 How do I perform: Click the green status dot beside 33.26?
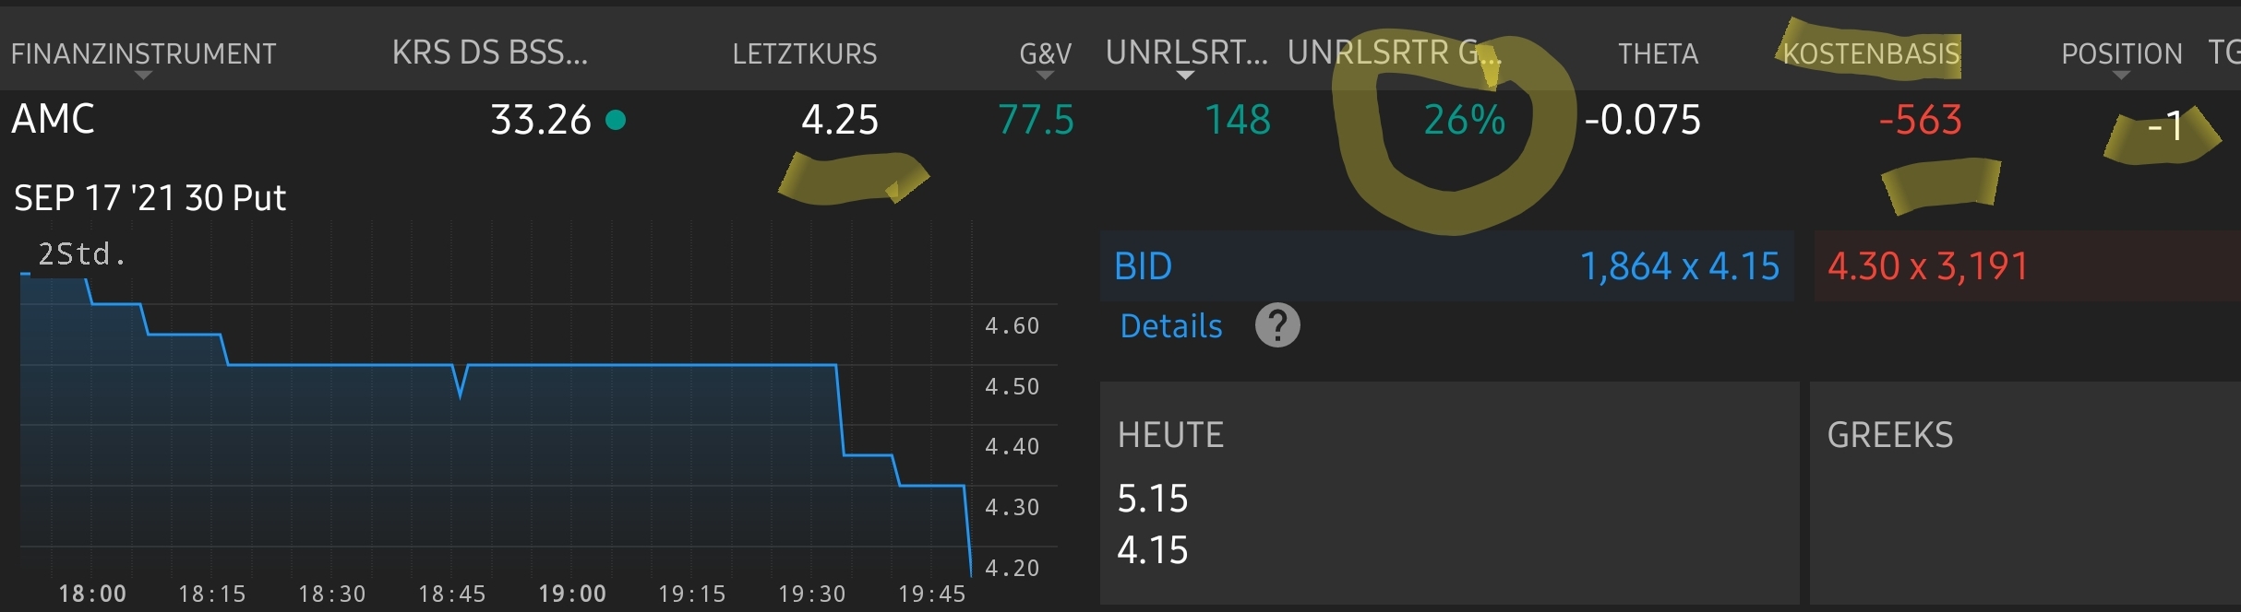[616, 120]
